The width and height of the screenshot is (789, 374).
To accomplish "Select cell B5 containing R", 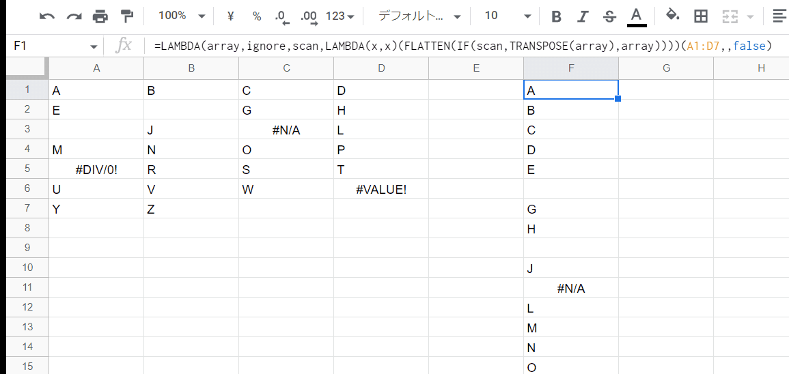I will tap(191, 169).
